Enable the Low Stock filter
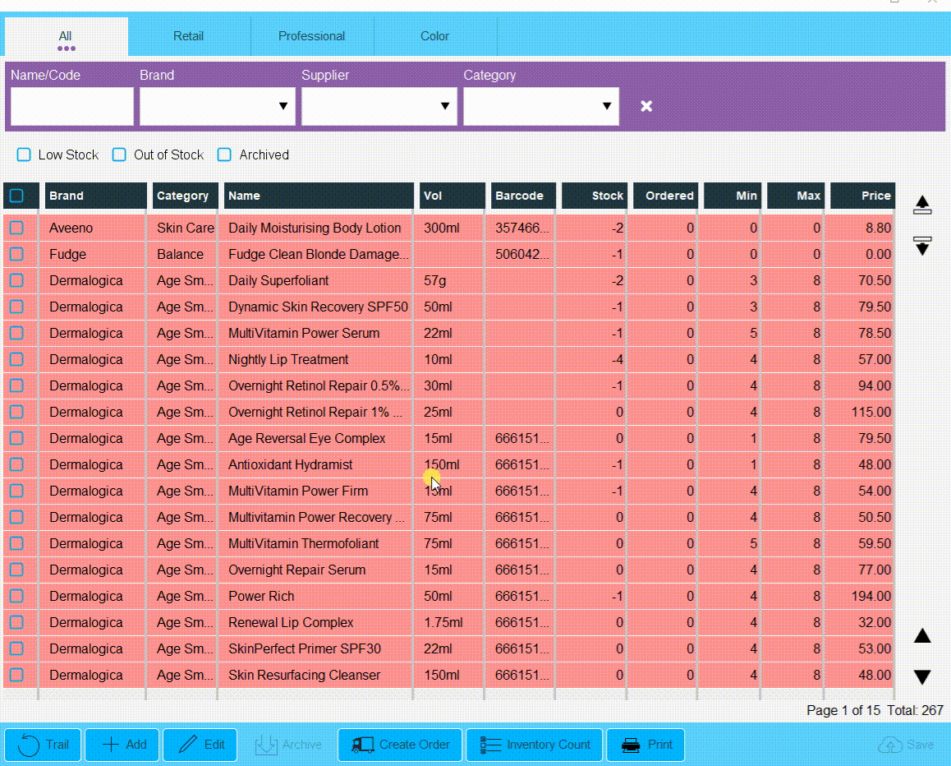Image resolution: width=951 pixels, height=766 pixels. tap(24, 155)
